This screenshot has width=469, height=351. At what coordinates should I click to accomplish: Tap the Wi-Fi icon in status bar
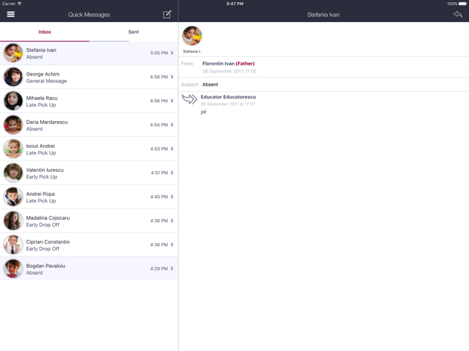click(19, 3)
